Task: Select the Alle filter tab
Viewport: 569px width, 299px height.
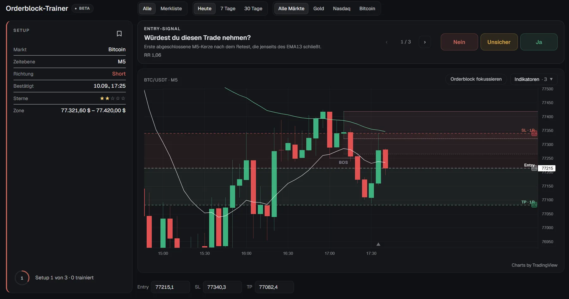Action: 147,9
